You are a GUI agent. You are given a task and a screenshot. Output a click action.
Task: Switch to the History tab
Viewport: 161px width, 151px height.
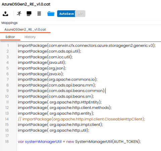coord(30,37)
